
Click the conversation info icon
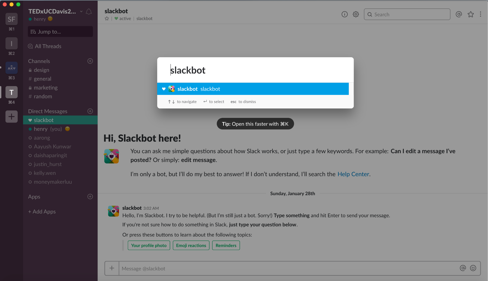(344, 14)
